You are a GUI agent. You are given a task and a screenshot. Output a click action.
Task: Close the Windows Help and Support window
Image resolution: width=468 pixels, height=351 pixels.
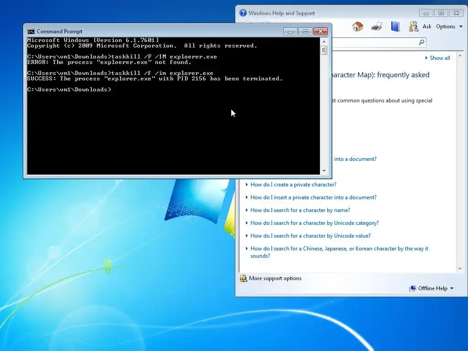pyautogui.click(x=456, y=13)
